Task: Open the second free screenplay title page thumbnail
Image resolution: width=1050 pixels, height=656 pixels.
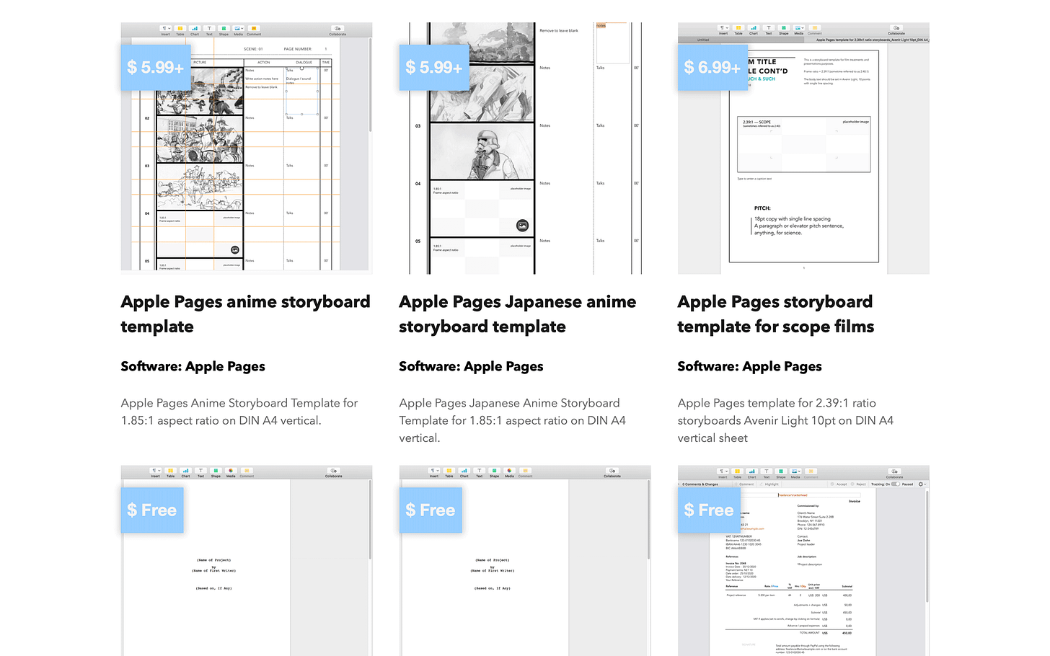Action: [525, 561]
